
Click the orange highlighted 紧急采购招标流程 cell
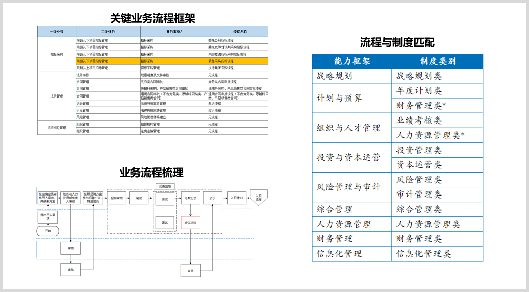[237, 61]
